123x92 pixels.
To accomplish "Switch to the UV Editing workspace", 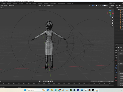I will 21,4.
